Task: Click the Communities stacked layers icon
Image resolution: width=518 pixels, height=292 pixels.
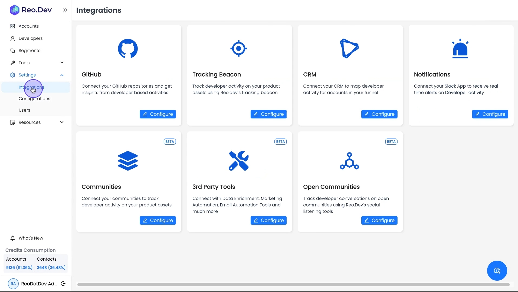Action: tap(128, 161)
